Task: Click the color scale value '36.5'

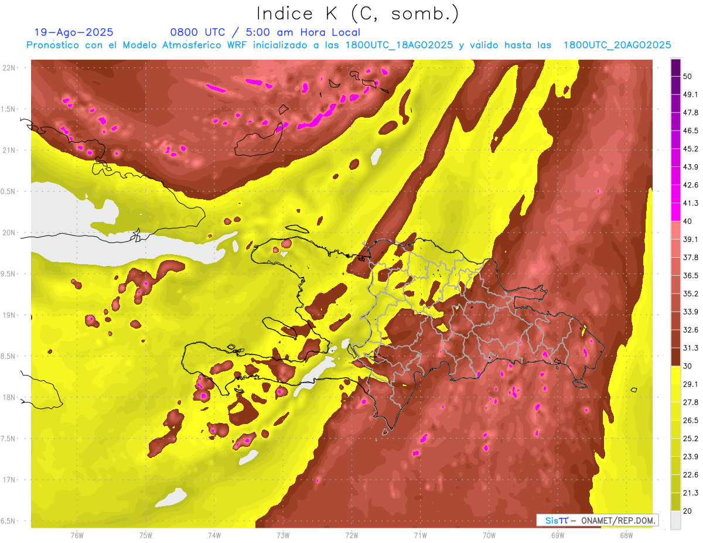Action: (691, 276)
